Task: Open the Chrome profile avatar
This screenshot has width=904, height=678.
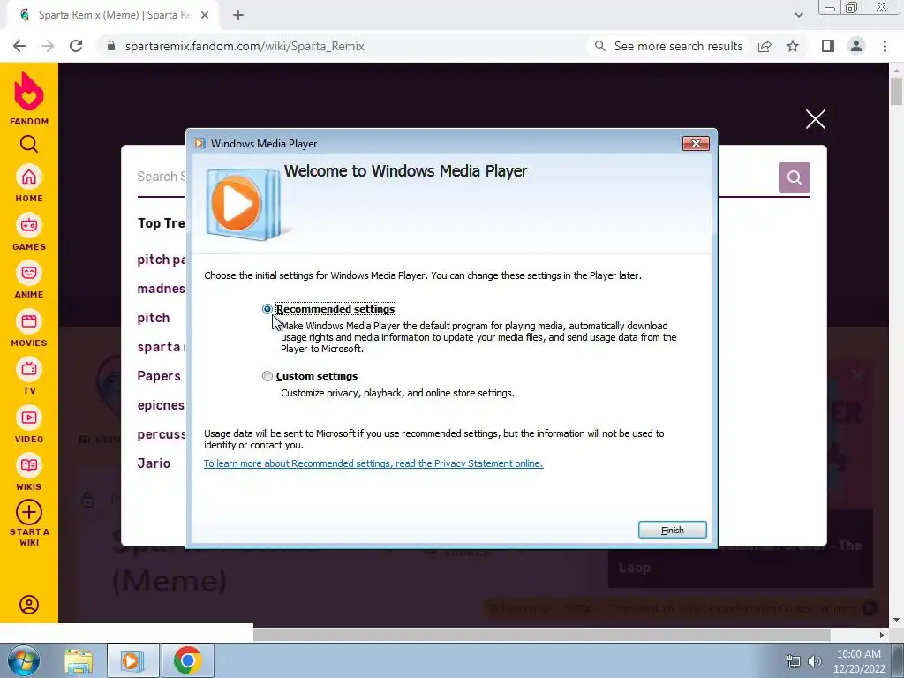Action: coord(856,46)
